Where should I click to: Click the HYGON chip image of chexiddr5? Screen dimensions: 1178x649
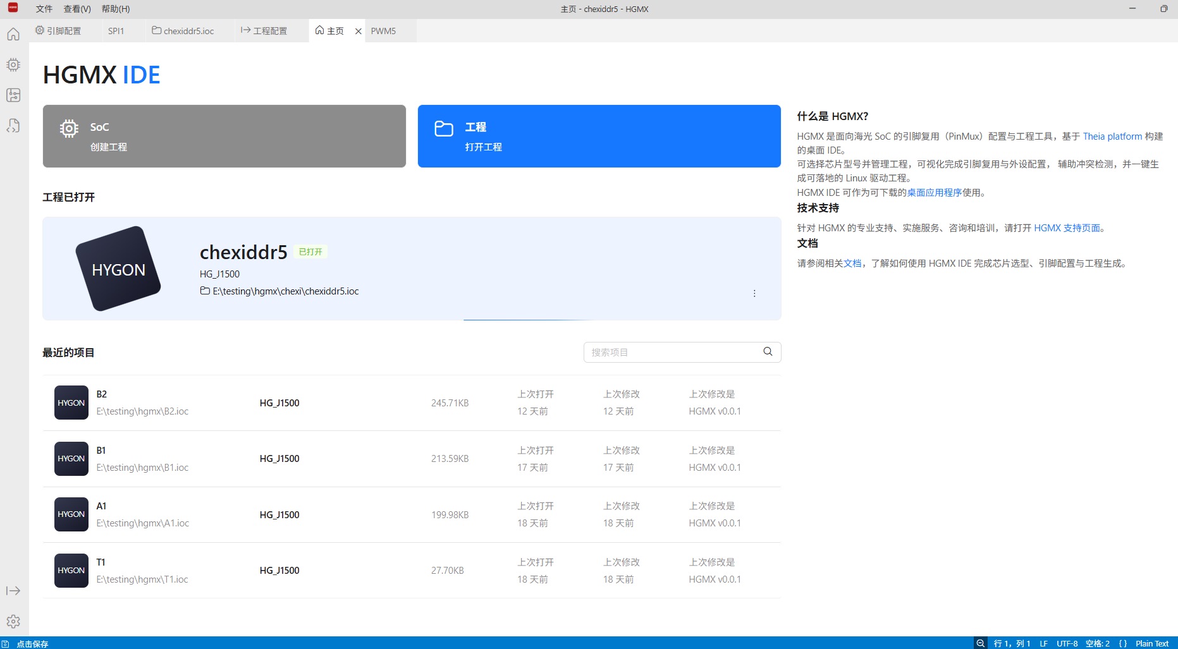[118, 269]
